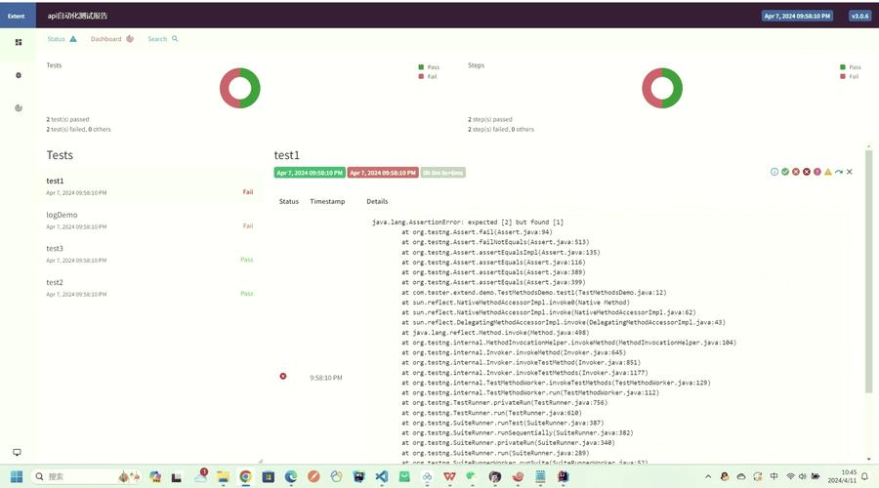Filter steps by dark red fatal icon
This screenshot has height=488, width=879.
807,172
